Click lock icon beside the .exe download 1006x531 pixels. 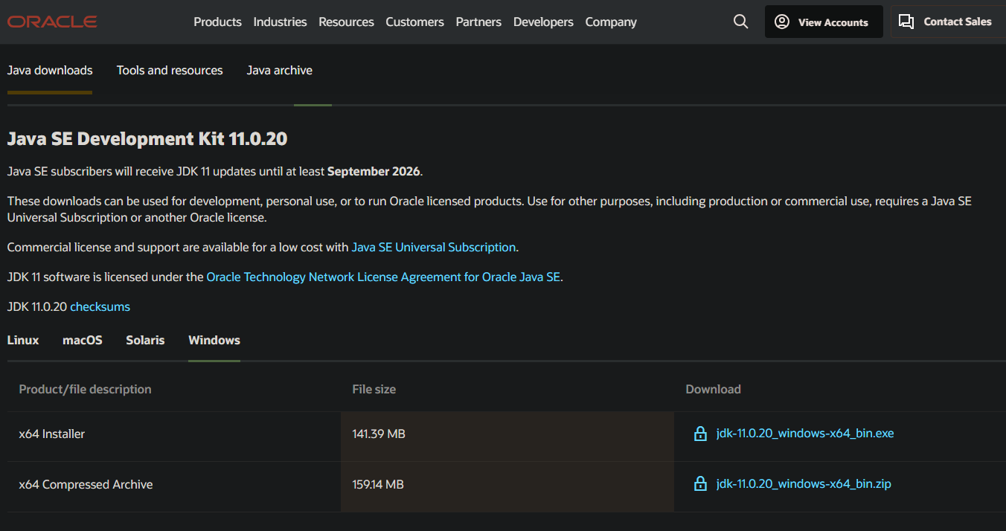(700, 434)
